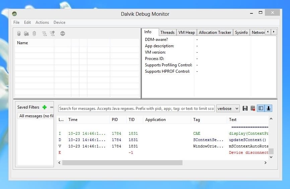Remove the selected saved filter
Viewport: 290px width, 189px height.
coord(52,107)
